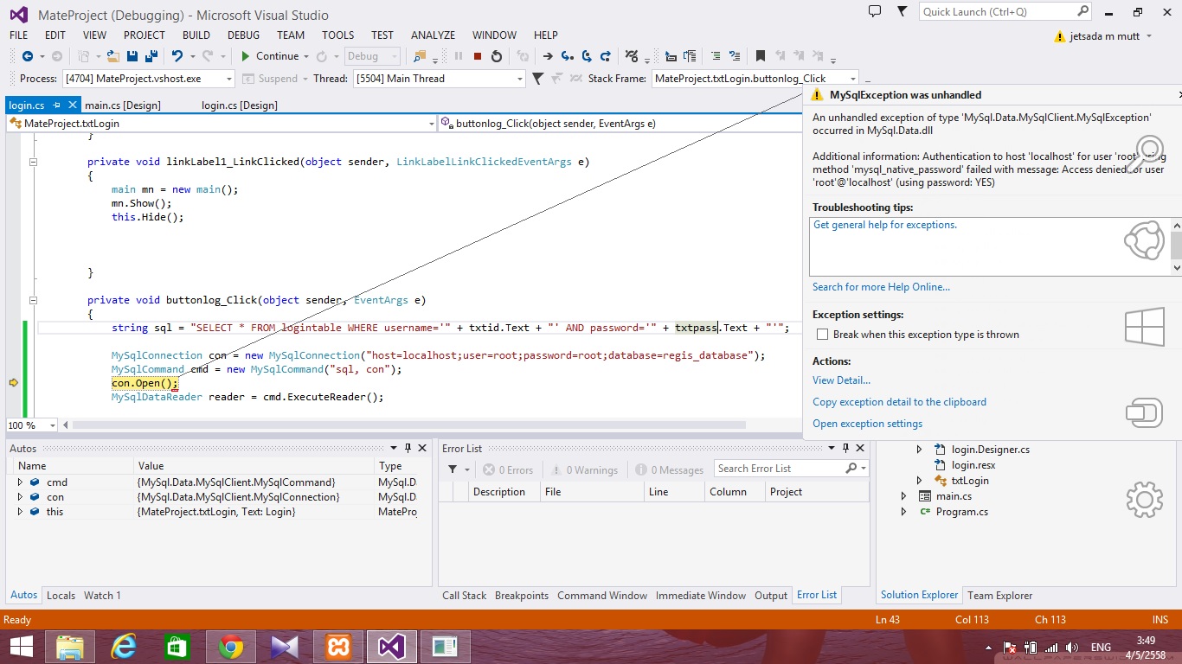Expand main.cs in Solution Explorer
The height and width of the screenshot is (664, 1182).
[903, 496]
